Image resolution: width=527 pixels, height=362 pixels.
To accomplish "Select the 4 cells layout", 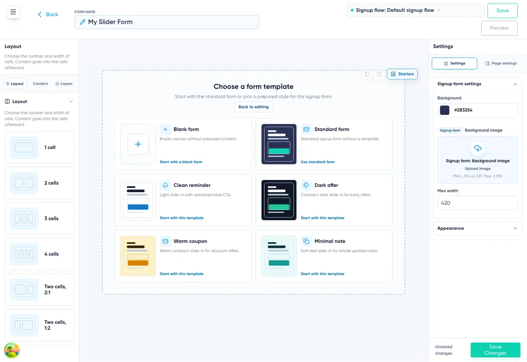I will click(39, 254).
